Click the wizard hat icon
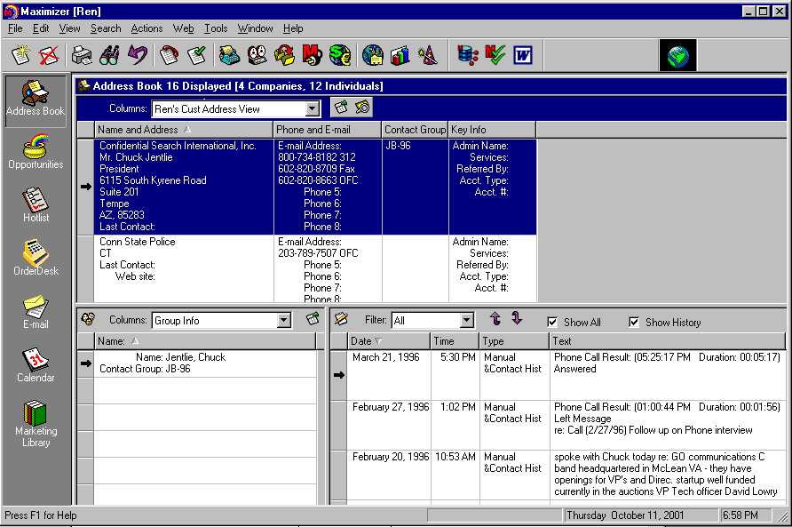The image size is (792, 527). pyautogui.click(x=428, y=55)
